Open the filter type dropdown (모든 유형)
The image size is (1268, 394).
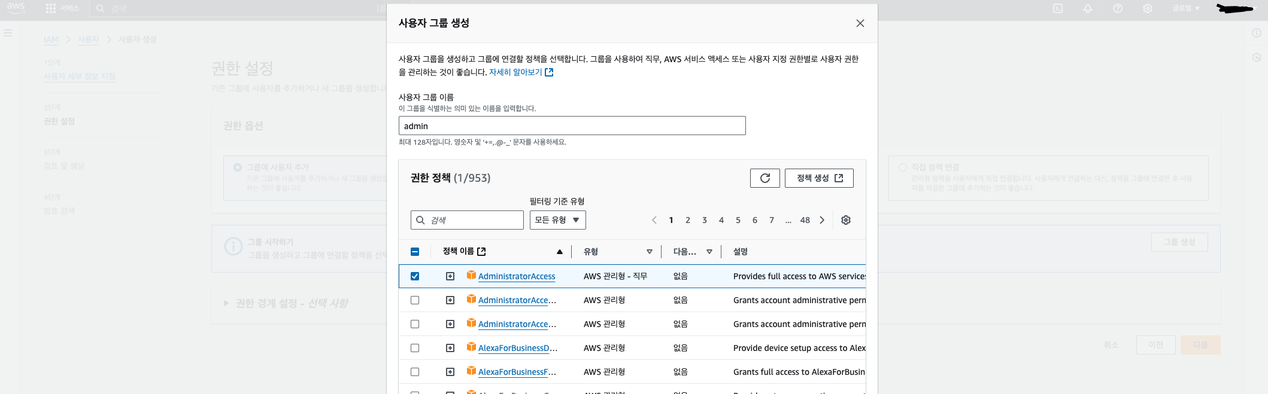click(557, 220)
